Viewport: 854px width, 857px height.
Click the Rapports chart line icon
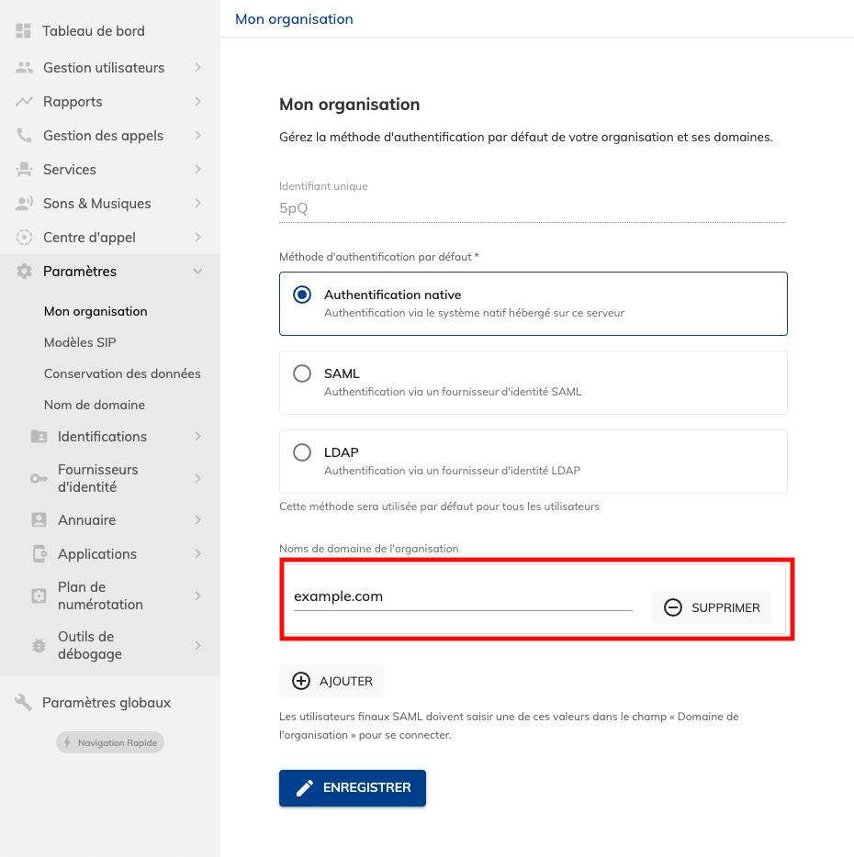24,102
